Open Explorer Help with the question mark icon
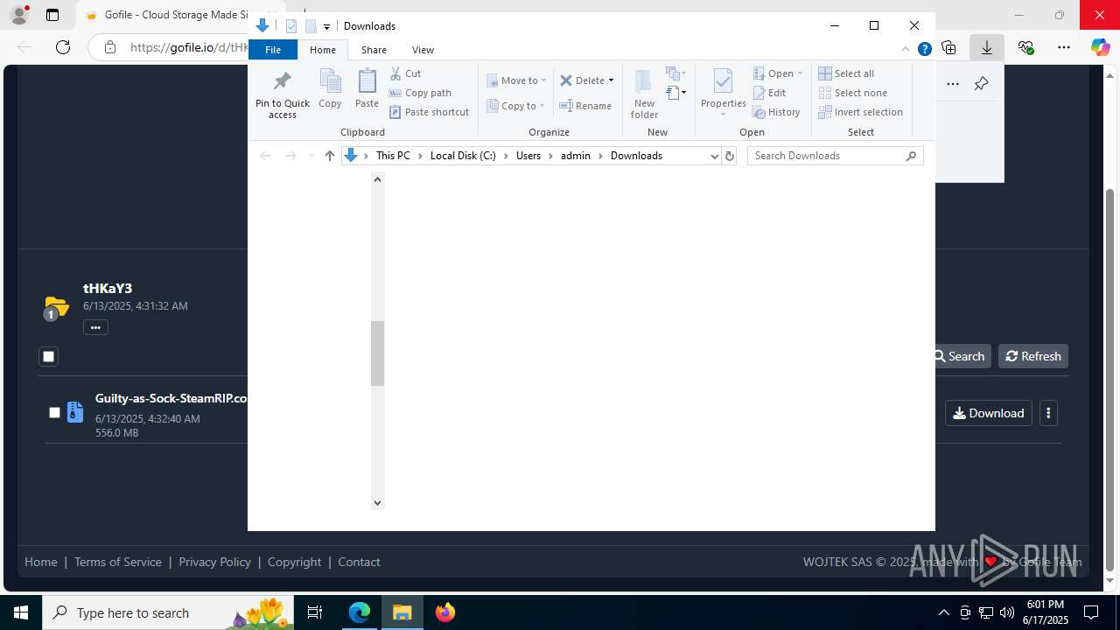 tap(924, 50)
